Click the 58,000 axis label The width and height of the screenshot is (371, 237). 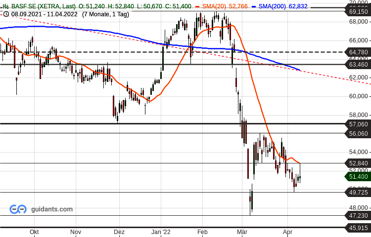click(x=359, y=115)
